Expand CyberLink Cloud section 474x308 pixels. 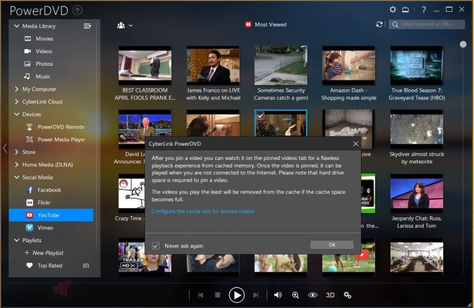(x=17, y=102)
